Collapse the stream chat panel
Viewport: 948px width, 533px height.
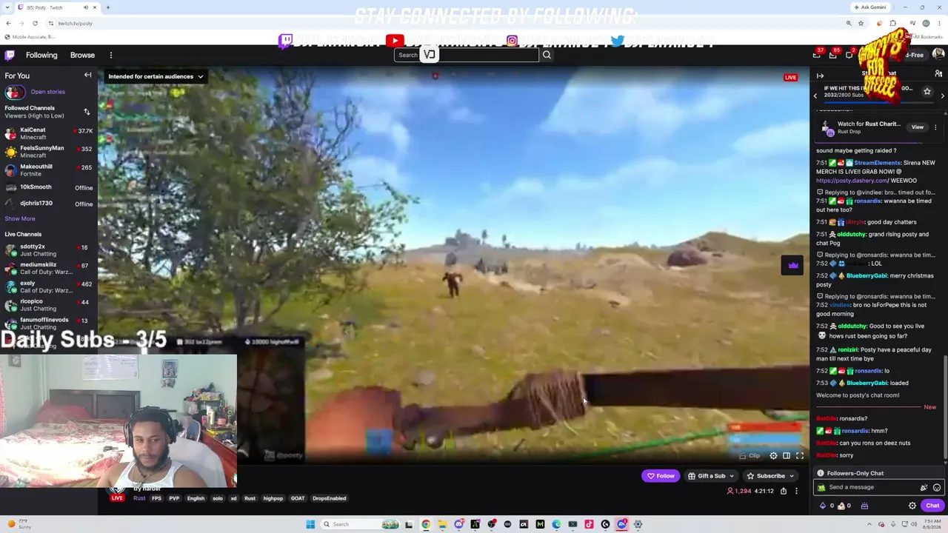coord(820,76)
